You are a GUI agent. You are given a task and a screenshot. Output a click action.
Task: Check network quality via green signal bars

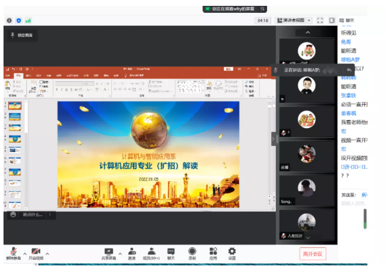click(x=28, y=20)
